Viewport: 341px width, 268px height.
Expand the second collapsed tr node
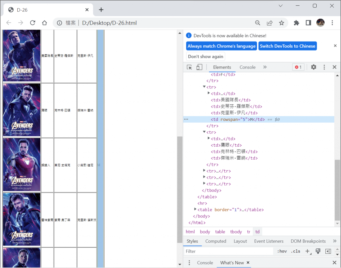[204, 177]
